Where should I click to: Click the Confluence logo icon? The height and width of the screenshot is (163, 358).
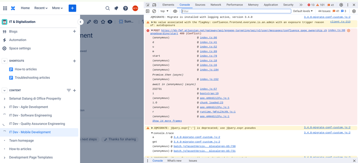(13, 8)
